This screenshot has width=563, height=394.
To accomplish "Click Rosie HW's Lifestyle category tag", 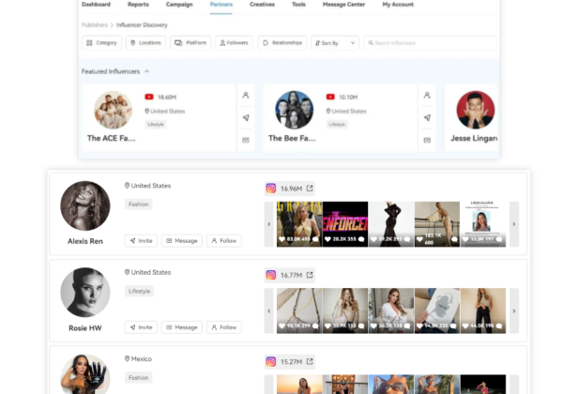I will [139, 291].
